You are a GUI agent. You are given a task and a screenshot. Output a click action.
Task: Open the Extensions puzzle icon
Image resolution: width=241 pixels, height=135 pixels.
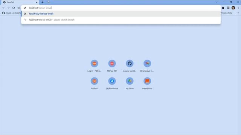(x=223, y=8)
